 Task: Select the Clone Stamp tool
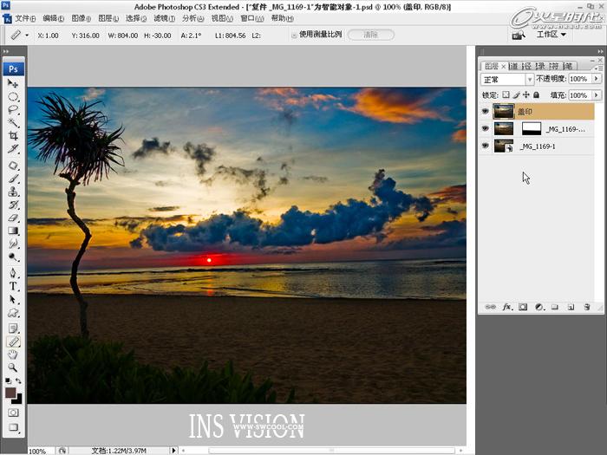pos(13,192)
